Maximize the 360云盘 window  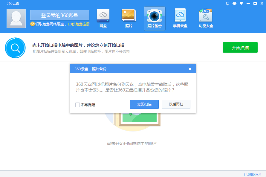click(x=255, y=3)
